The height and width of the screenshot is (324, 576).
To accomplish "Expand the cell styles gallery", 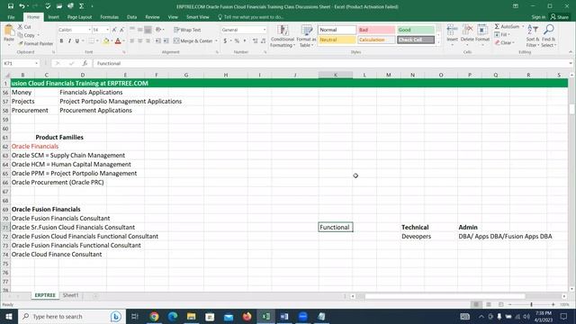I will click(x=438, y=42).
